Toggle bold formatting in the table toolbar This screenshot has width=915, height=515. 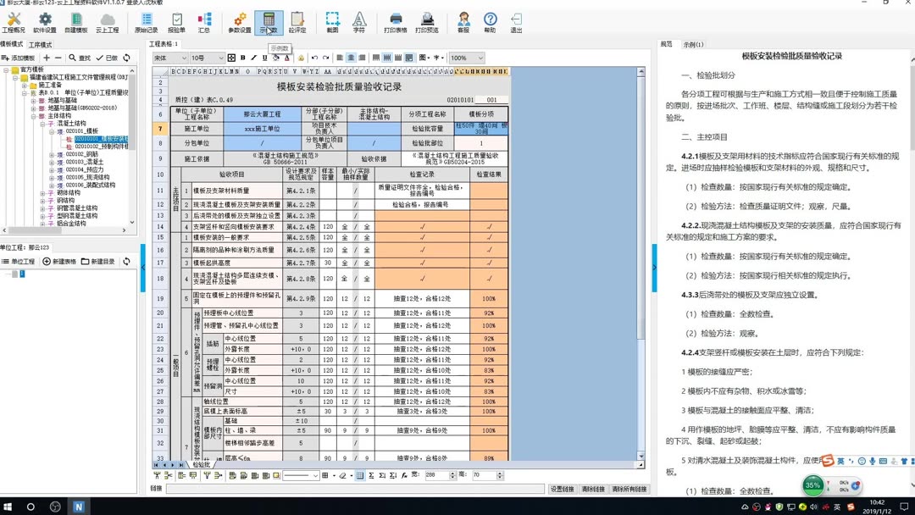coord(243,58)
